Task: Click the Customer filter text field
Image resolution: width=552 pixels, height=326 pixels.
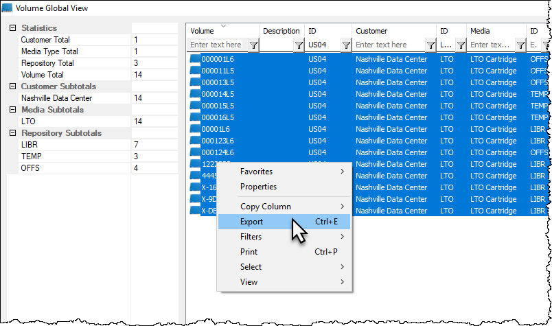Action: click(x=389, y=45)
